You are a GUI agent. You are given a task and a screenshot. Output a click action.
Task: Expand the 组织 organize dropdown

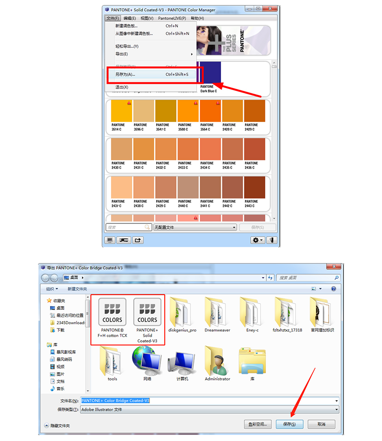(x=52, y=289)
